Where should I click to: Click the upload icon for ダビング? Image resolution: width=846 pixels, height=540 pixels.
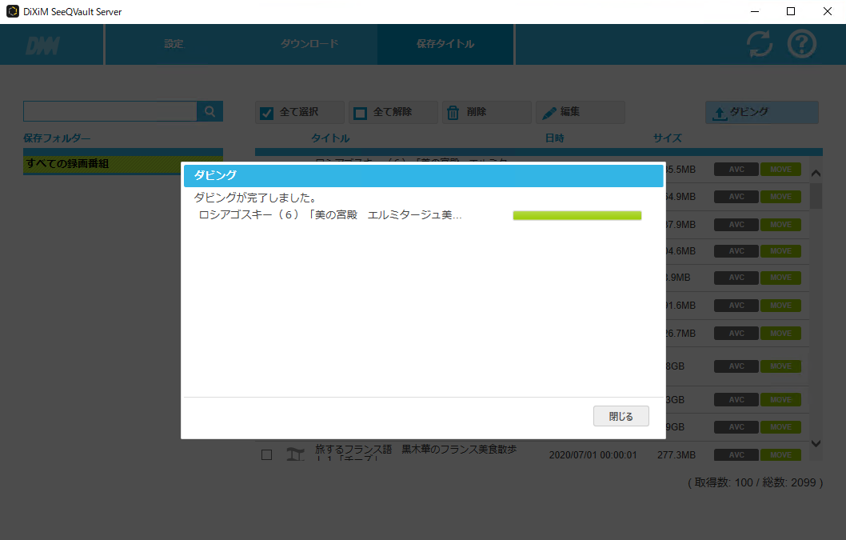(720, 113)
